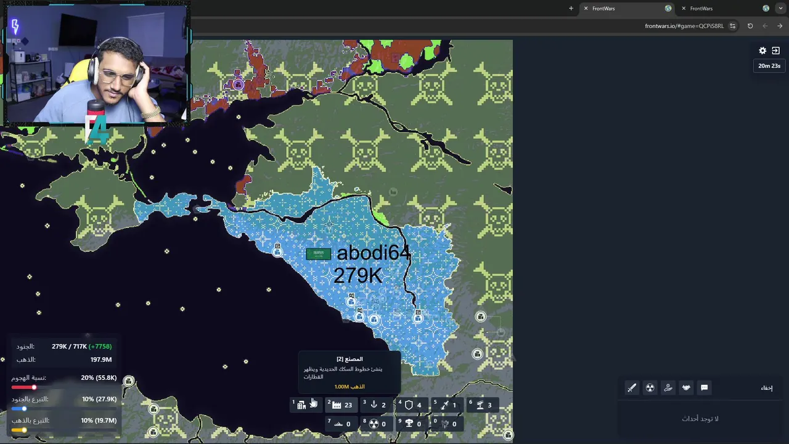The image size is (789, 444).
Task: Click the 279K troop count on the territory
Action: click(x=358, y=275)
